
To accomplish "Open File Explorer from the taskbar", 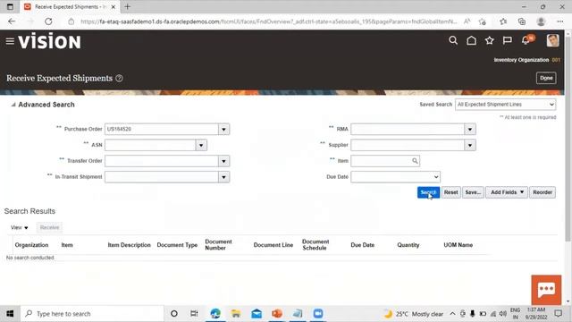I will (x=236, y=314).
